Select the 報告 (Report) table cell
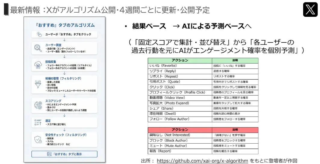Viewport: 320px width, 164px height. tap(180, 151)
